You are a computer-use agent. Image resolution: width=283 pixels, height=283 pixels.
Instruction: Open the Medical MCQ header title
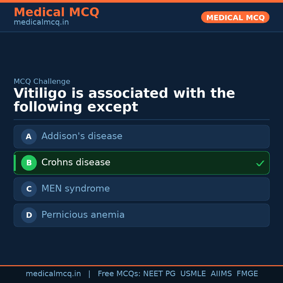(x=56, y=12)
